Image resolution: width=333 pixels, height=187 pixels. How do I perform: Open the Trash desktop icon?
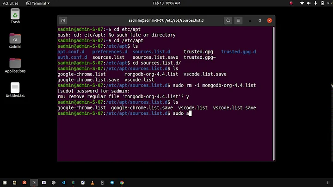pos(15,16)
